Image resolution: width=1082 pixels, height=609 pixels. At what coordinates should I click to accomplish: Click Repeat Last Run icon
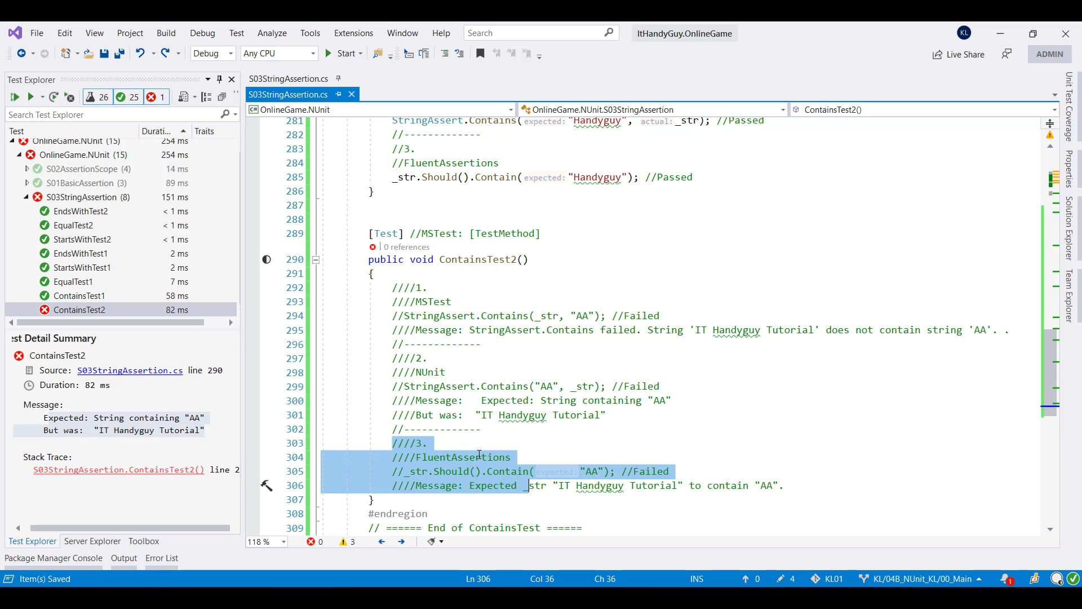[x=54, y=97]
